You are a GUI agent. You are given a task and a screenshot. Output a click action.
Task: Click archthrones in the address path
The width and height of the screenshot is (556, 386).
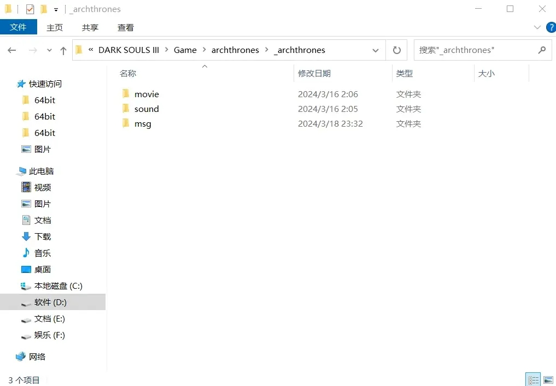pyautogui.click(x=235, y=50)
